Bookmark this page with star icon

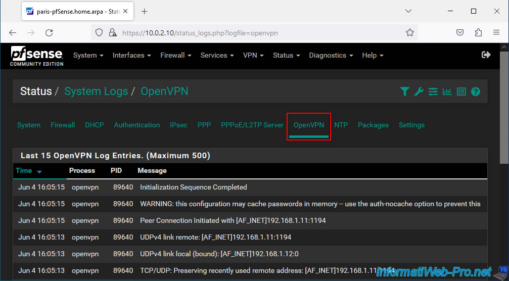click(x=409, y=32)
